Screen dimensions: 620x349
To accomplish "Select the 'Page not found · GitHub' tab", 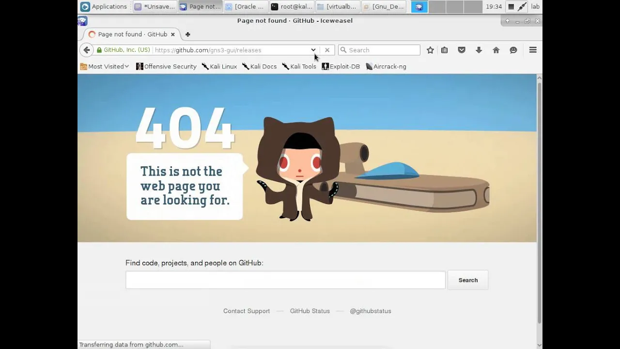I will click(x=131, y=34).
